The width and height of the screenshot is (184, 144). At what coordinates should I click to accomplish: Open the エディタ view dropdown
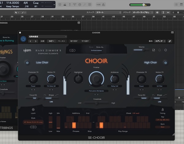(x=160, y=41)
